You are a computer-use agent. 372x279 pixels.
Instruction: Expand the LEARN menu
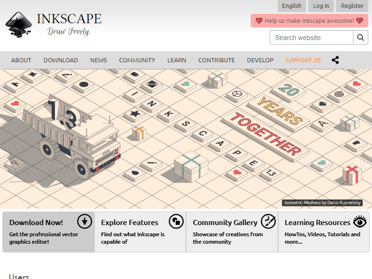(x=177, y=60)
